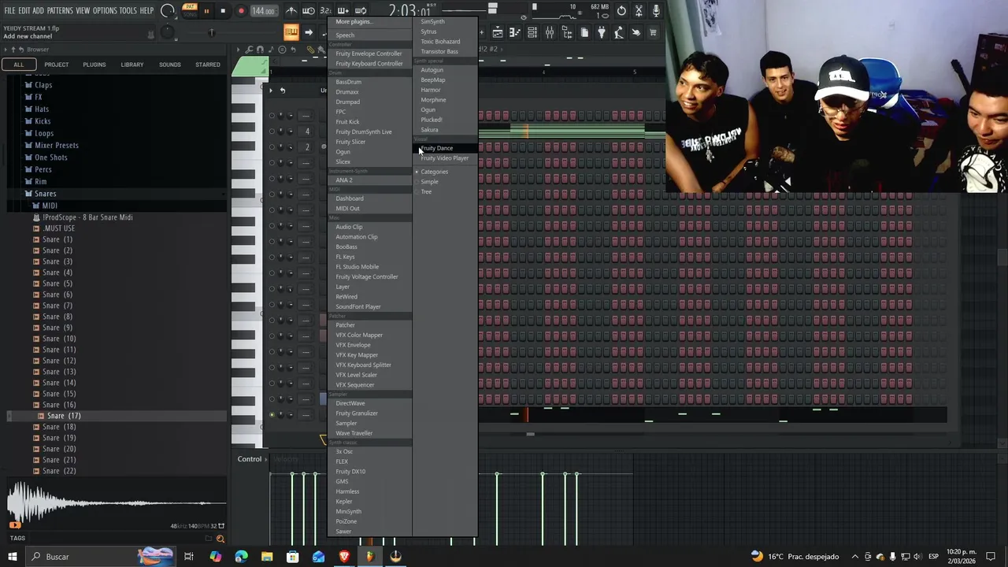Open the MIDI subfolder under Snares

[50, 206]
